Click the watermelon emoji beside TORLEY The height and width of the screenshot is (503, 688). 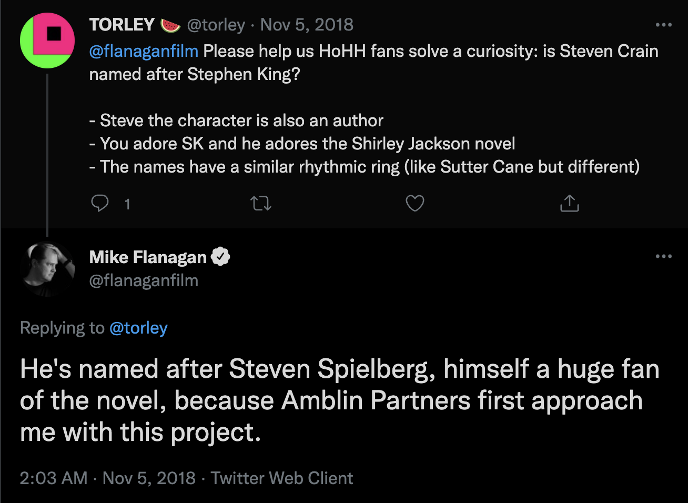pyautogui.click(x=170, y=25)
